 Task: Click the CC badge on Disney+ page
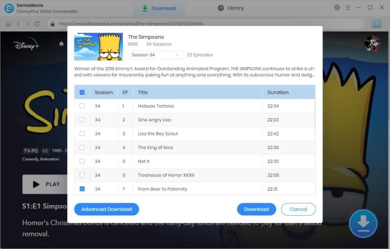coord(45,151)
